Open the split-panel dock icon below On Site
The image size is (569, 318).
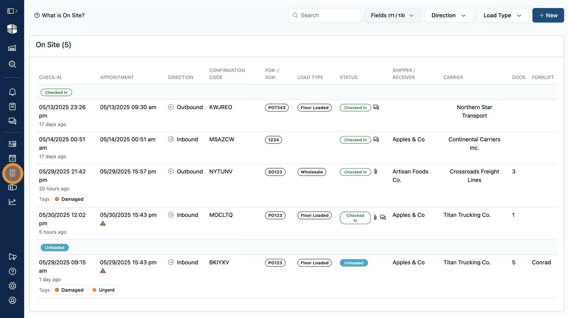[x=12, y=188]
